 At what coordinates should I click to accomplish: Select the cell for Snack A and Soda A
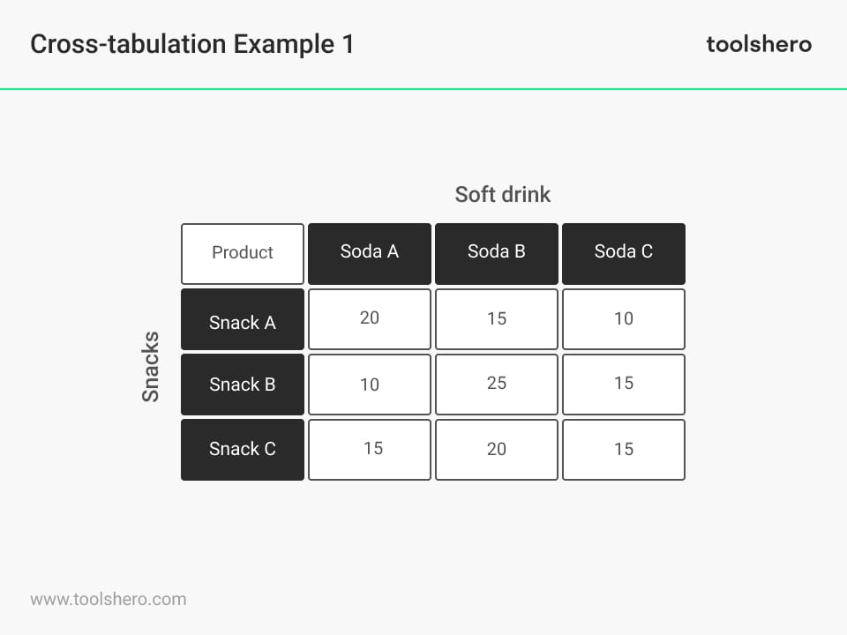point(370,319)
